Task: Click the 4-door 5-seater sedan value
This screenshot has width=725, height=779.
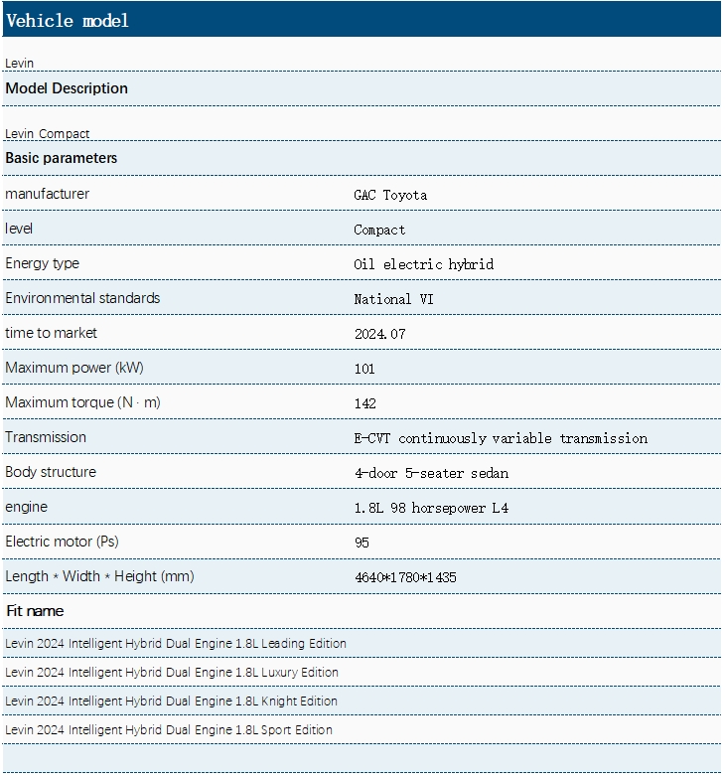Action: [x=431, y=473]
